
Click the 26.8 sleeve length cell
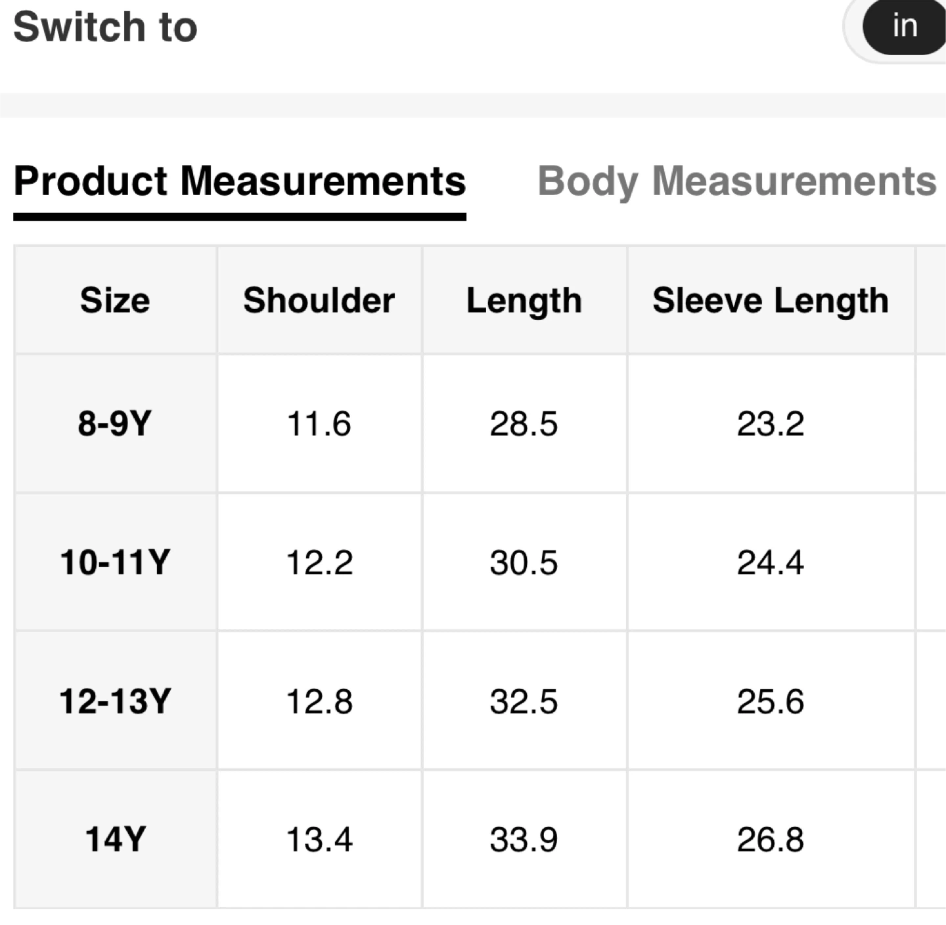coord(771,840)
